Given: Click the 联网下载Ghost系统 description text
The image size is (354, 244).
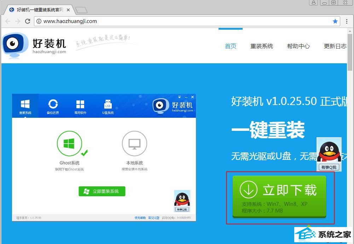Looking at the screenshot, I should coord(69,169).
